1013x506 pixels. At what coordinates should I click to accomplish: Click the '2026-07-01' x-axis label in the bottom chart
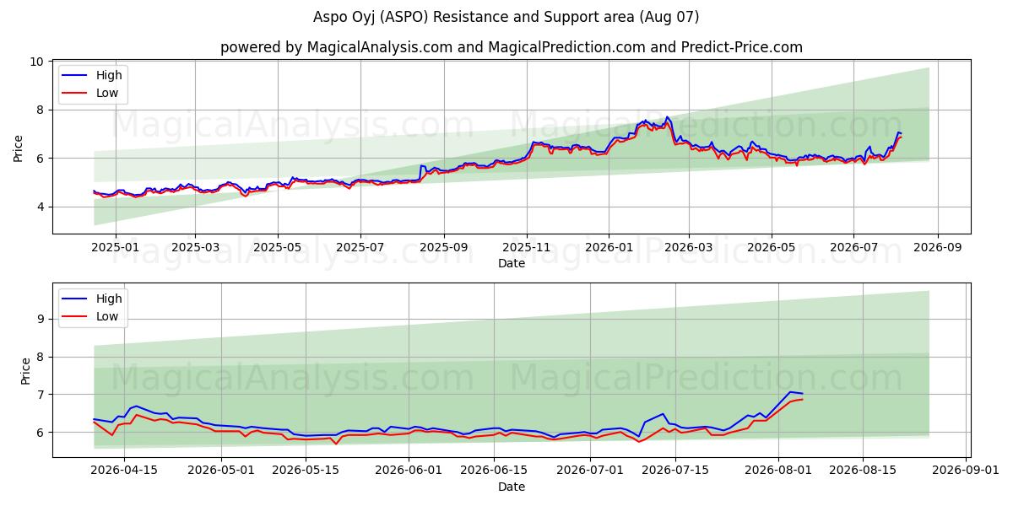pos(590,471)
